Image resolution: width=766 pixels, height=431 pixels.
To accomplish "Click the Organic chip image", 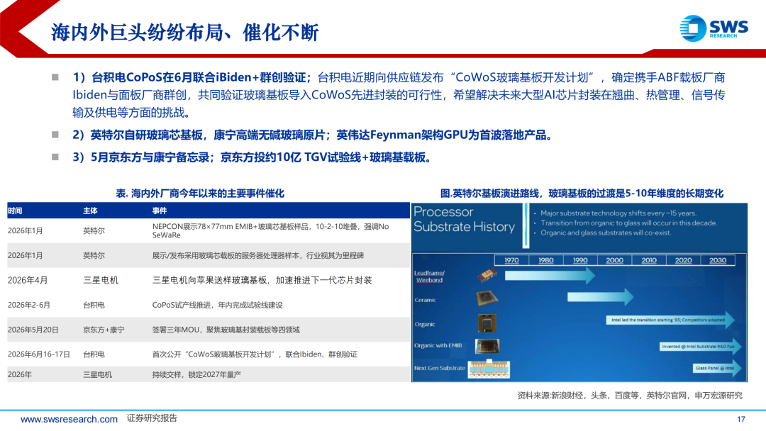I will 487,323.
